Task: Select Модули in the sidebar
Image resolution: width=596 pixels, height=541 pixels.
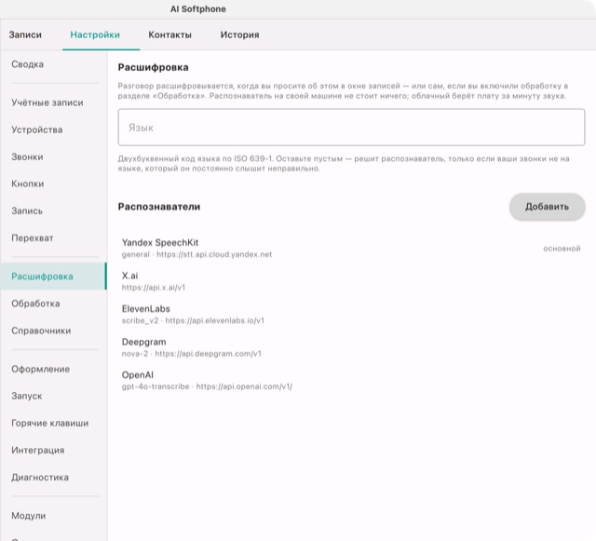Action: point(54,516)
